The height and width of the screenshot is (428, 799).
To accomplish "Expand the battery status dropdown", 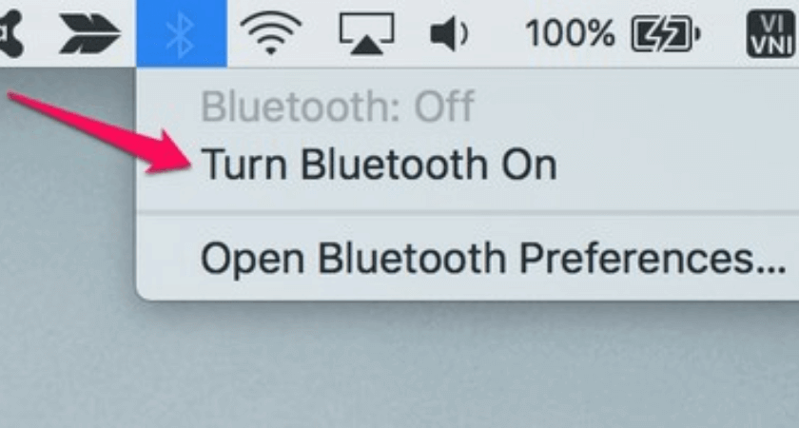I will (666, 33).
